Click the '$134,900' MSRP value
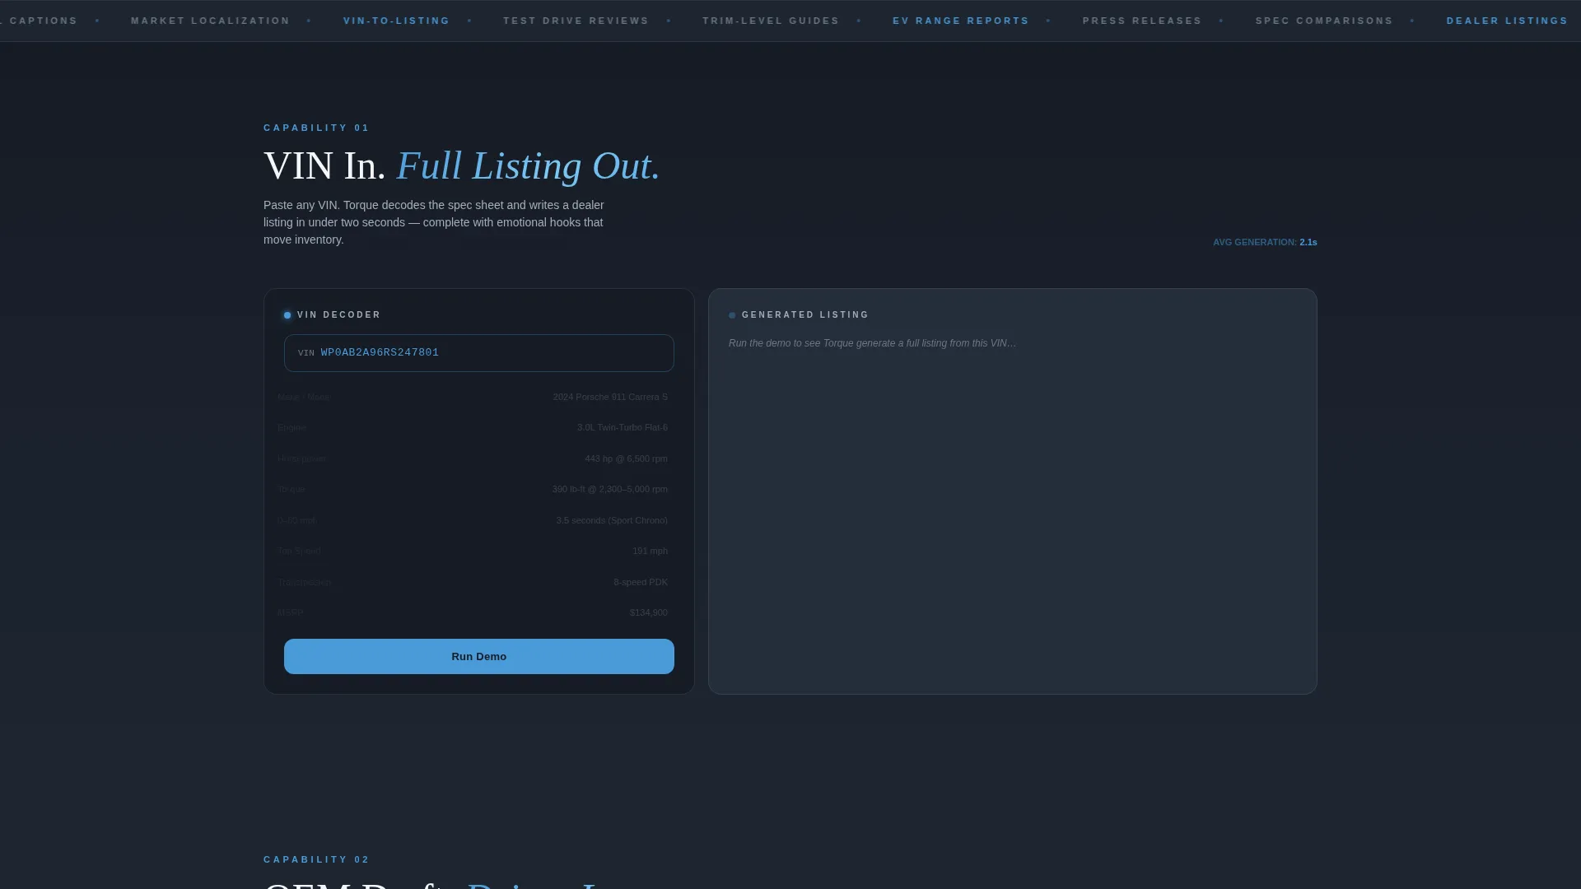The height and width of the screenshot is (889, 1581). [x=649, y=612]
